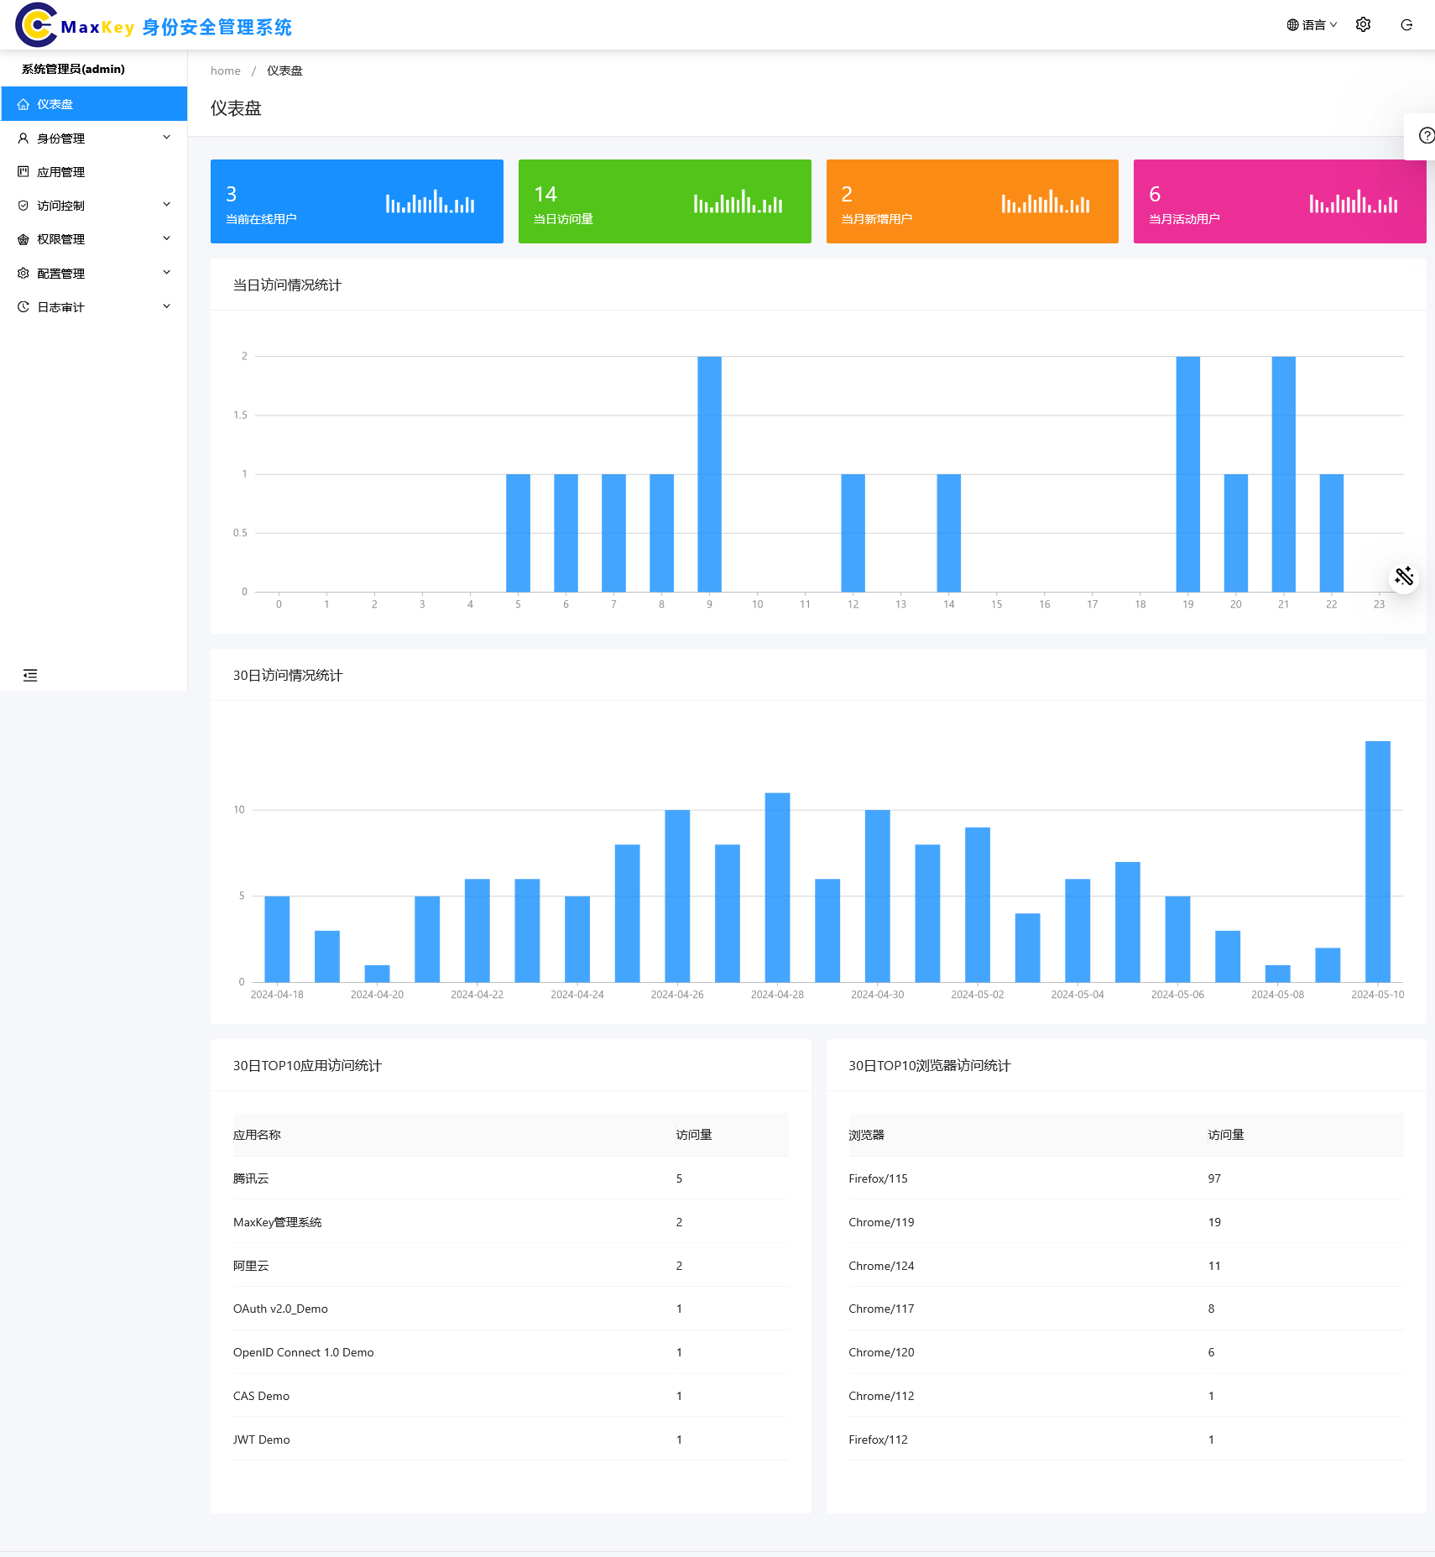Open the help question mark icon
The height and width of the screenshot is (1557, 1435).
click(x=1426, y=136)
